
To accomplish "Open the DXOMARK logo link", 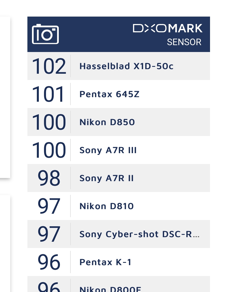I will point(168,28).
